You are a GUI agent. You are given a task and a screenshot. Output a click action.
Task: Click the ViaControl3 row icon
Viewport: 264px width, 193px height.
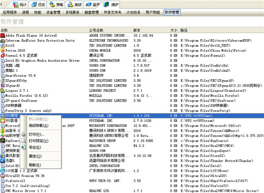coord(3,181)
